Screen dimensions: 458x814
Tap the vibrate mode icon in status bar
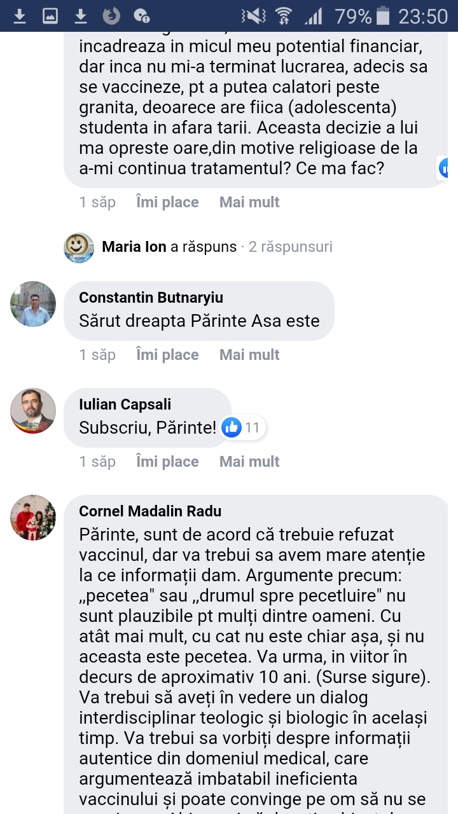[x=254, y=16]
